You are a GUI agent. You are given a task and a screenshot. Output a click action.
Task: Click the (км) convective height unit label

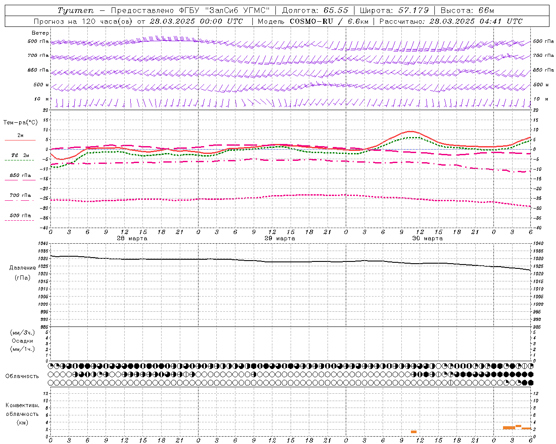[23, 422]
